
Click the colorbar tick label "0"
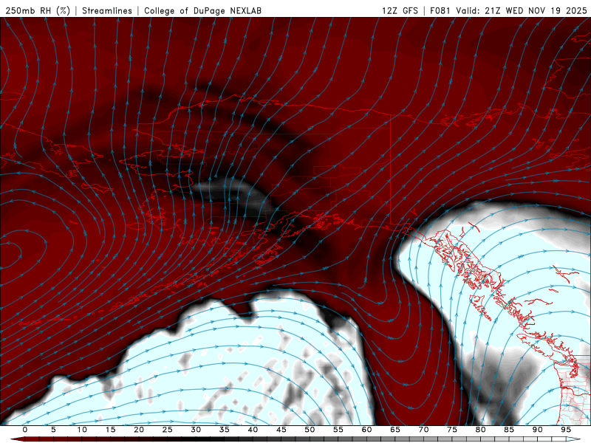click(25, 430)
